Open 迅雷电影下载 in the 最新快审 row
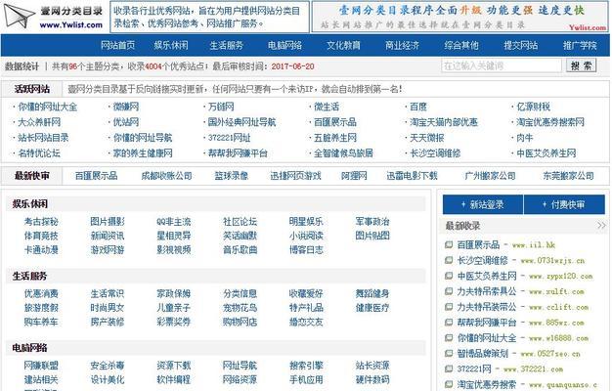612x391 pixels. pyautogui.click(x=413, y=176)
